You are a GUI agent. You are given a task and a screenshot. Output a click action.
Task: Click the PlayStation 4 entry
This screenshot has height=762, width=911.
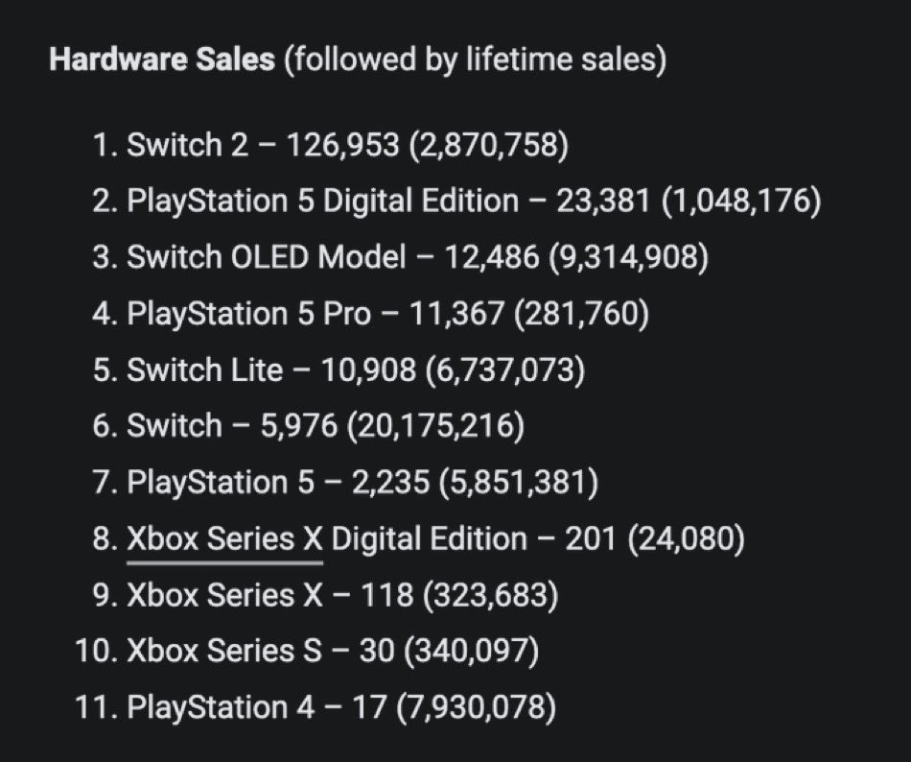[x=221, y=709]
